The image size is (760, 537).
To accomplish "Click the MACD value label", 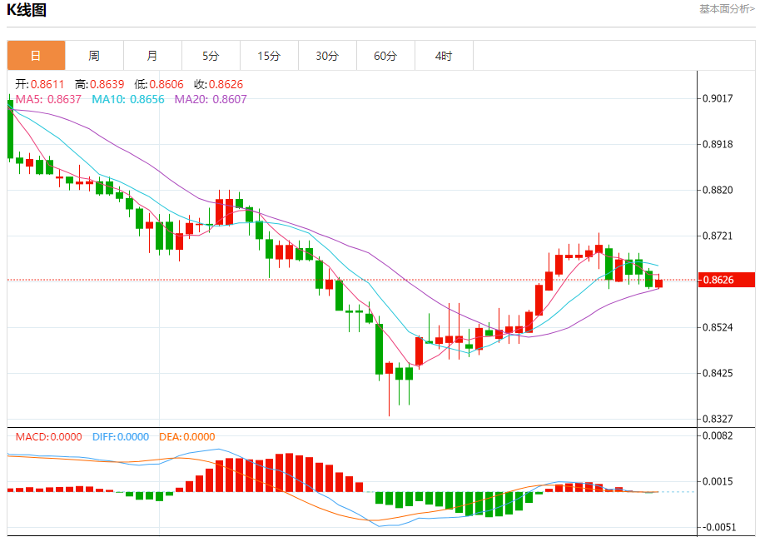I will pyautogui.click(x=49, y=437).
